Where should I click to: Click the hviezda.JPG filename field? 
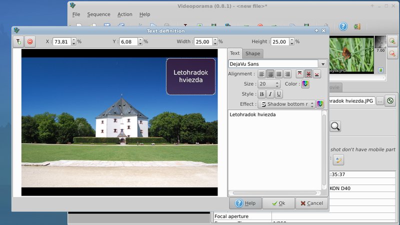[x=352, y=101]
